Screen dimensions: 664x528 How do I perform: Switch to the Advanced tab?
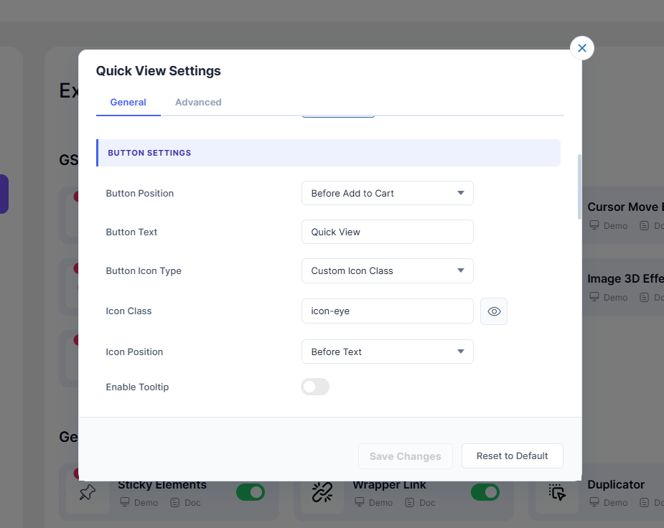click(x=198, y=102)
